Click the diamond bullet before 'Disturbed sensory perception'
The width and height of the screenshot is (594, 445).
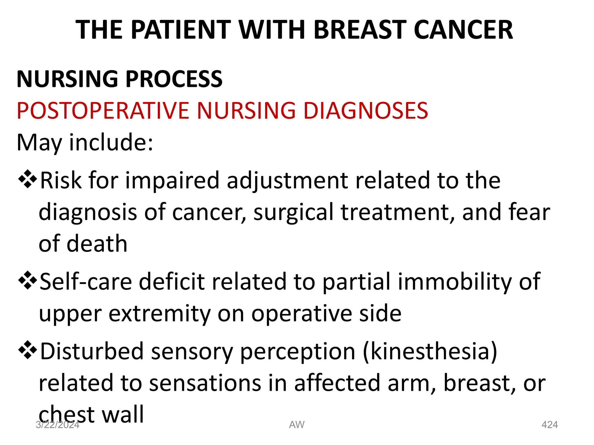[28, 351]
